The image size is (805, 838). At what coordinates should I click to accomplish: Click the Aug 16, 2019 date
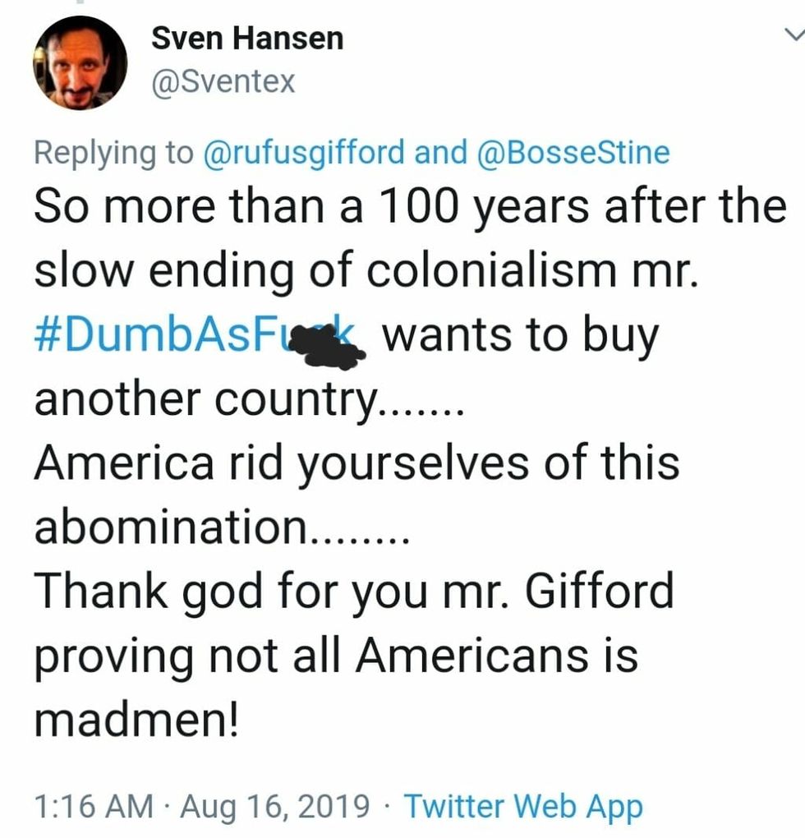[274, 806]
